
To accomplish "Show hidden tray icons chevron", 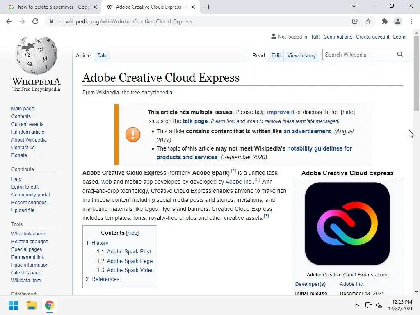I will 357,305.
